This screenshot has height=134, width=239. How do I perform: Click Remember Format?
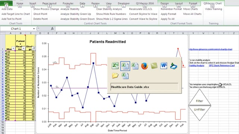pos(171,9)
